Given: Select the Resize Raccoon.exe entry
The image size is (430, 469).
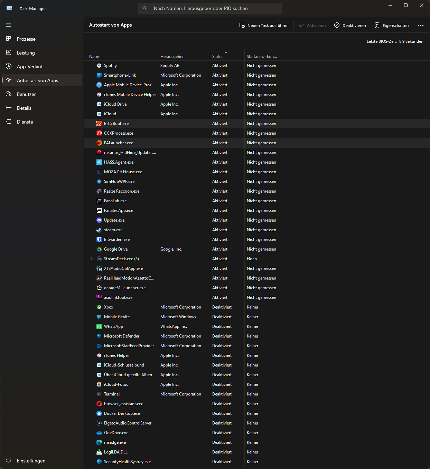Looking at the screenshot, I should tap(257, 191).
